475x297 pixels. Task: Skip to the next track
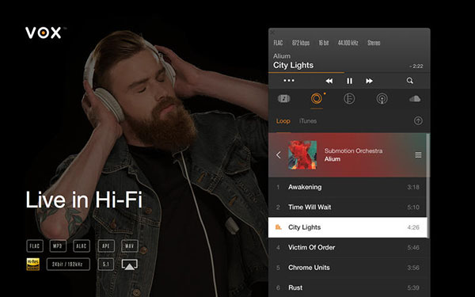click(369, 81)
